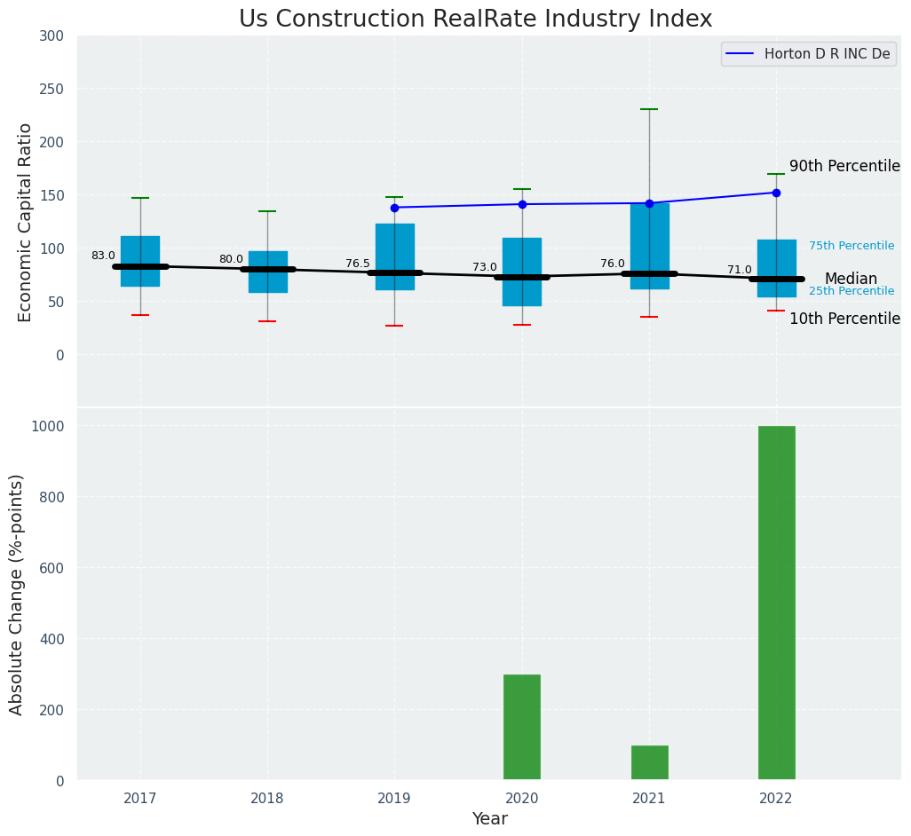Select the green bar for 2020
Viewport: 911px width, 836px height.
tap(522, 728)
